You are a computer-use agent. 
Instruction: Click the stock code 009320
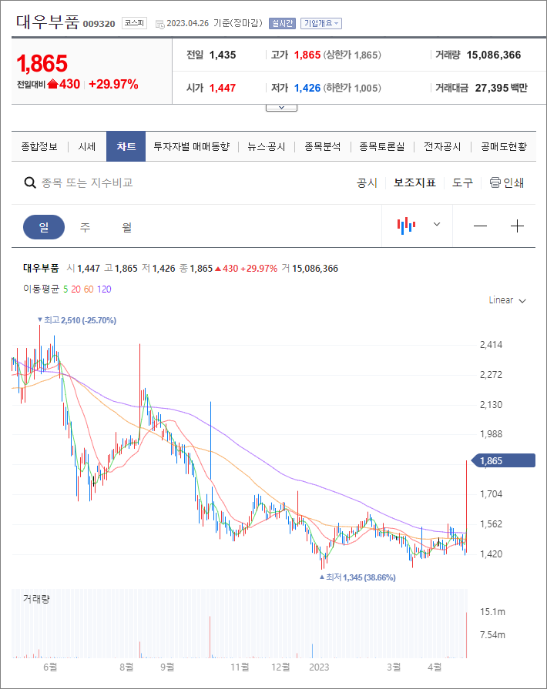99,24
